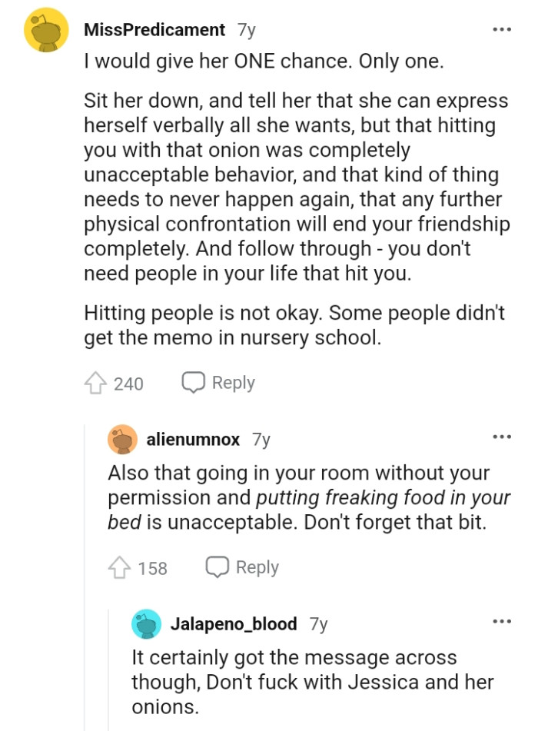Open the Reply composer on MissPredicament's comment
The width and height of the screenshot is (538, 731).
point(218,382)
